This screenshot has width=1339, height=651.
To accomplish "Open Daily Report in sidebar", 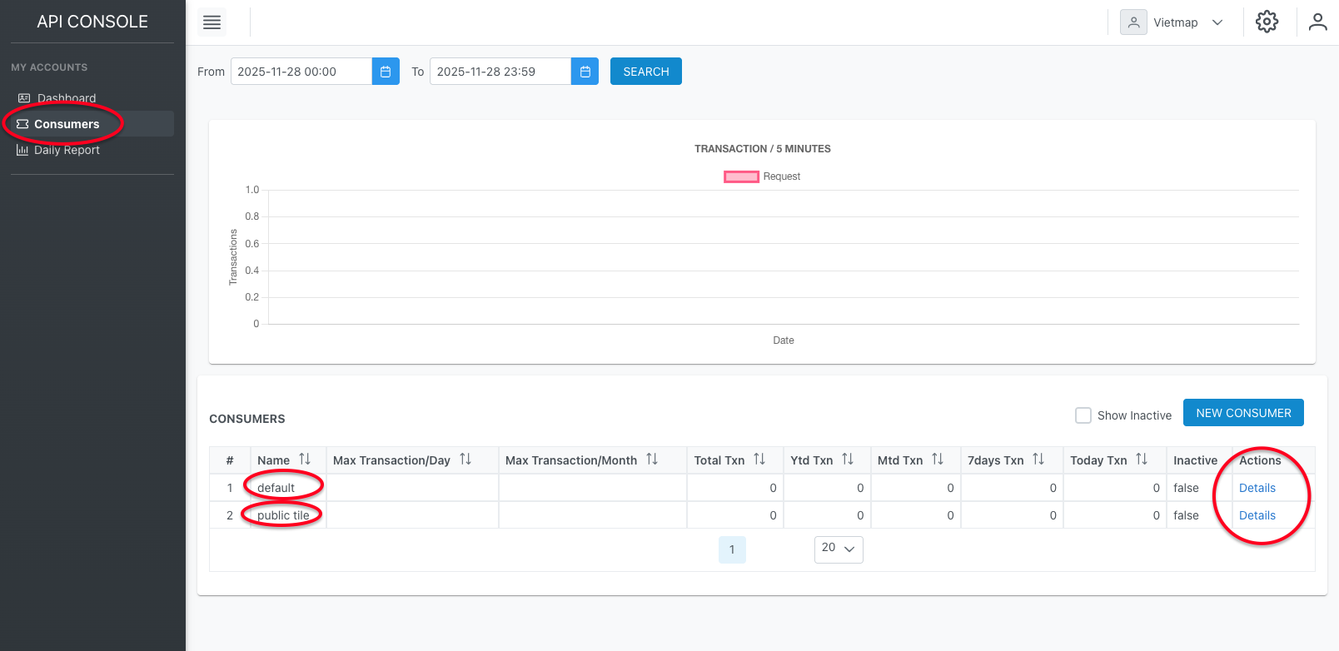I will point(67,150).
